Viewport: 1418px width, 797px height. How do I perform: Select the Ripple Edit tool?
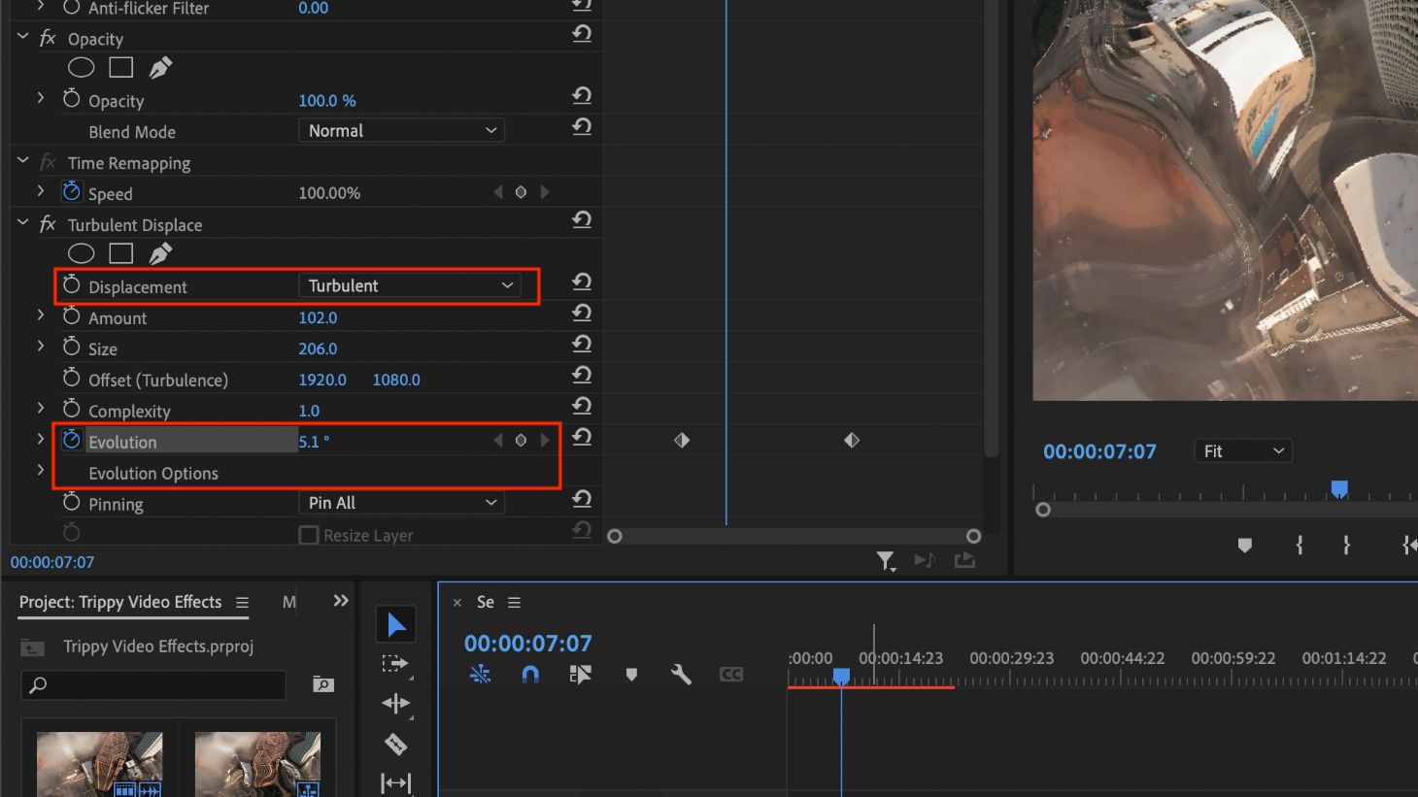coord(395,703)
